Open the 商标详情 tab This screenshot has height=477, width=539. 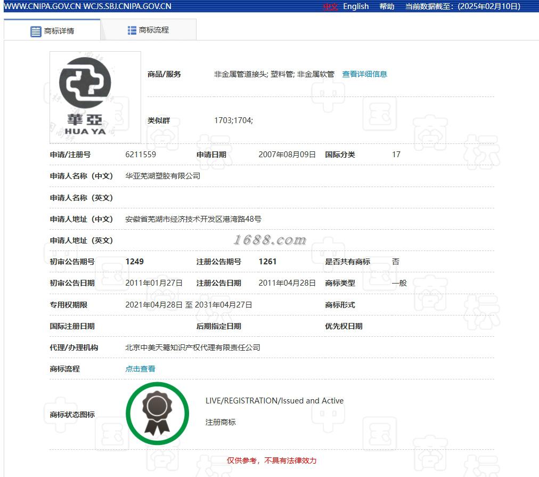52,30
